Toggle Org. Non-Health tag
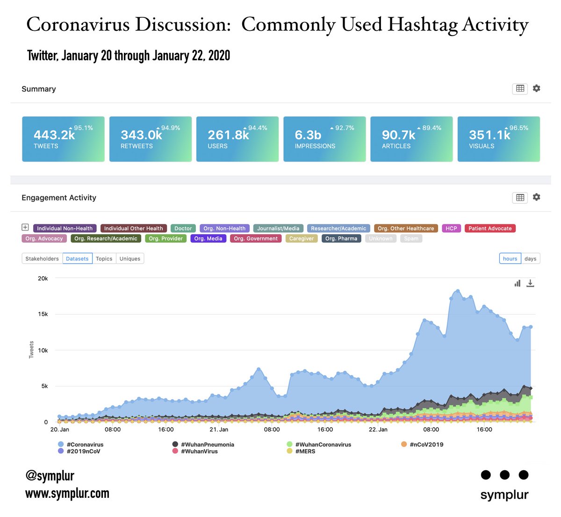Image resolution: width=561 pixels, height=517 pixels. [x=224, y=229]
